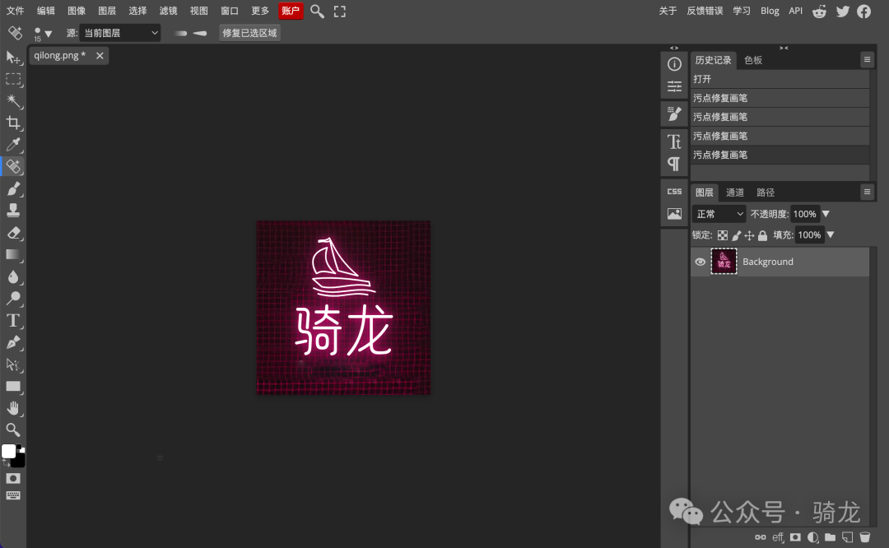
Task: Switch to the 路径 tab
Action: click(766, 193)
